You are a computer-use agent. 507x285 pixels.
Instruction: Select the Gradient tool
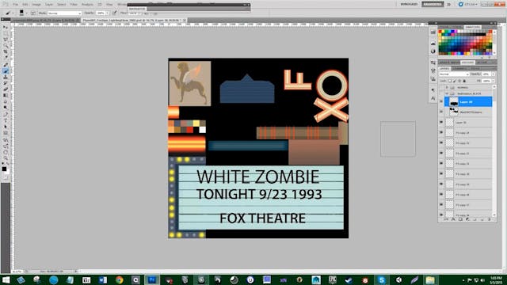click(6, 95)
